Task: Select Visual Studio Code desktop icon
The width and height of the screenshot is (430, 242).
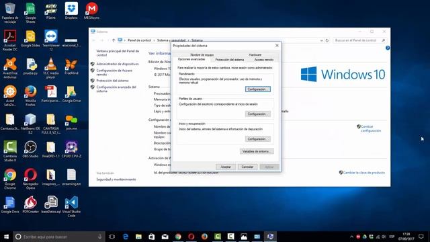Action: (71, 206)
